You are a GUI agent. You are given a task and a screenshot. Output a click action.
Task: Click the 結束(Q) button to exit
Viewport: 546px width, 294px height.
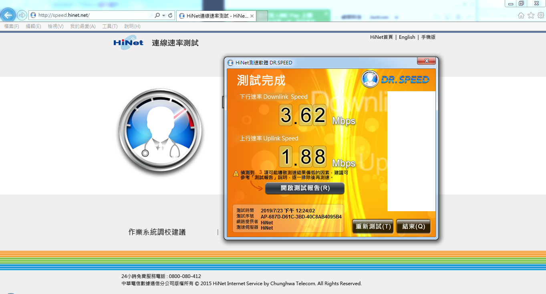tap(413, 226)
